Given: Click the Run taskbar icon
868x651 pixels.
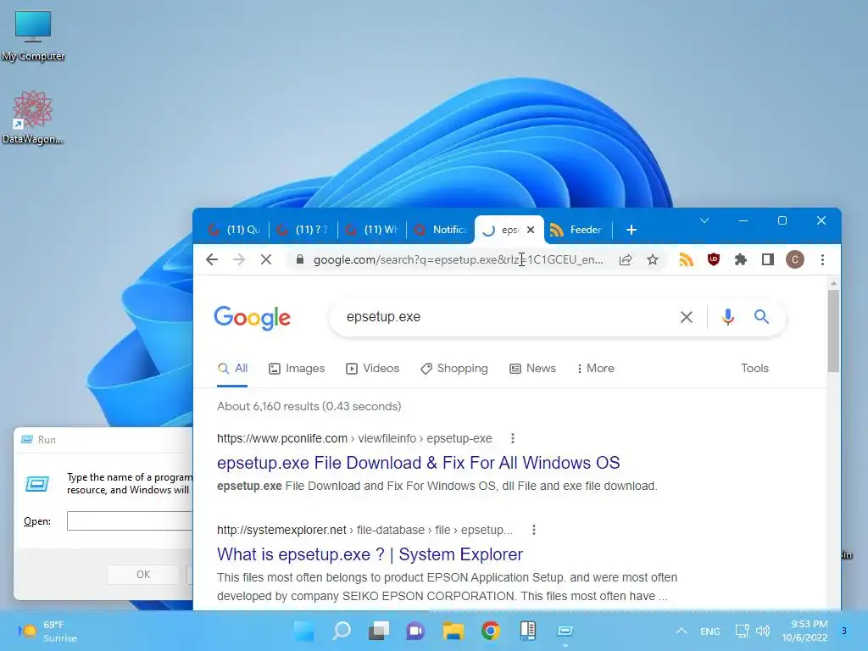Looking at the screenshot, I should tap(565, 631).
